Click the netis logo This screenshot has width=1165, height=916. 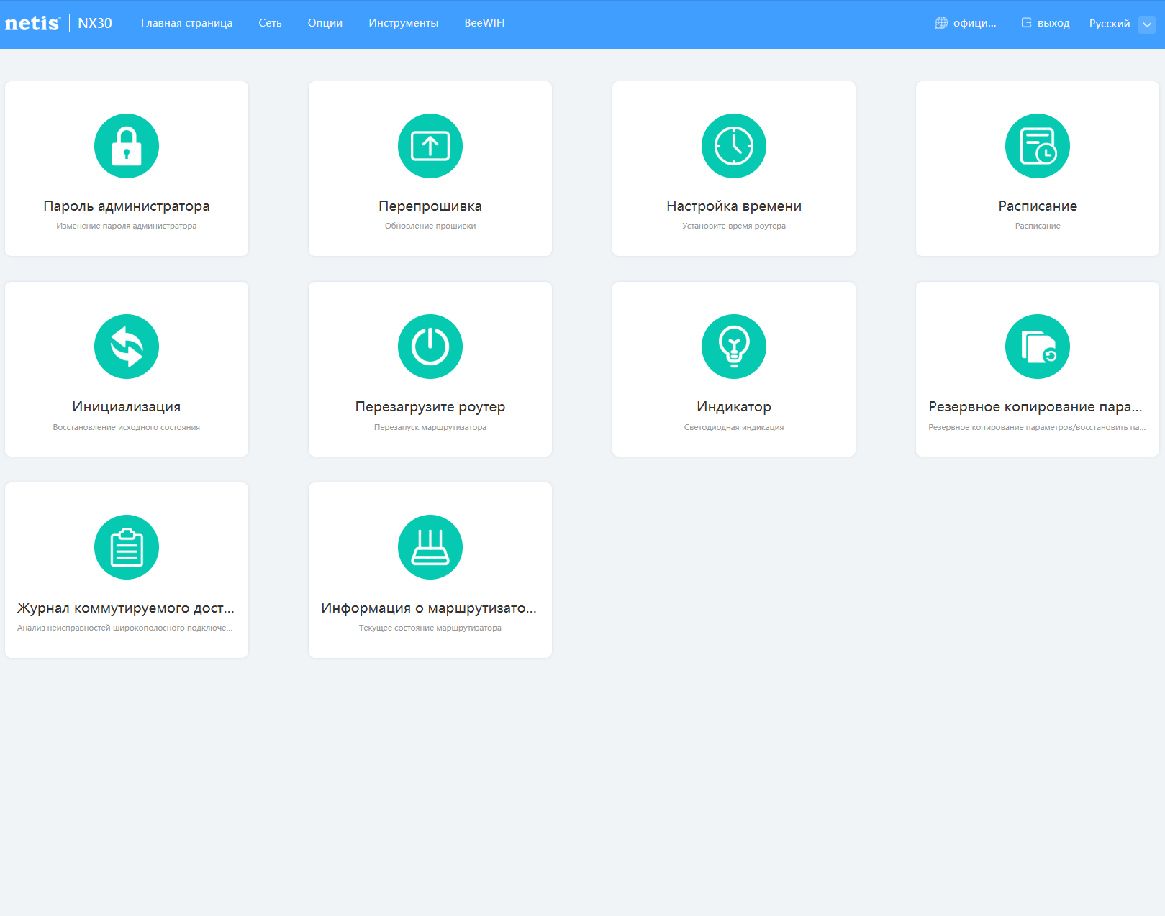(x=32, y=23)
